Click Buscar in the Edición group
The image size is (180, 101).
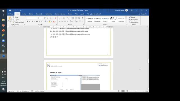(133, 17)
